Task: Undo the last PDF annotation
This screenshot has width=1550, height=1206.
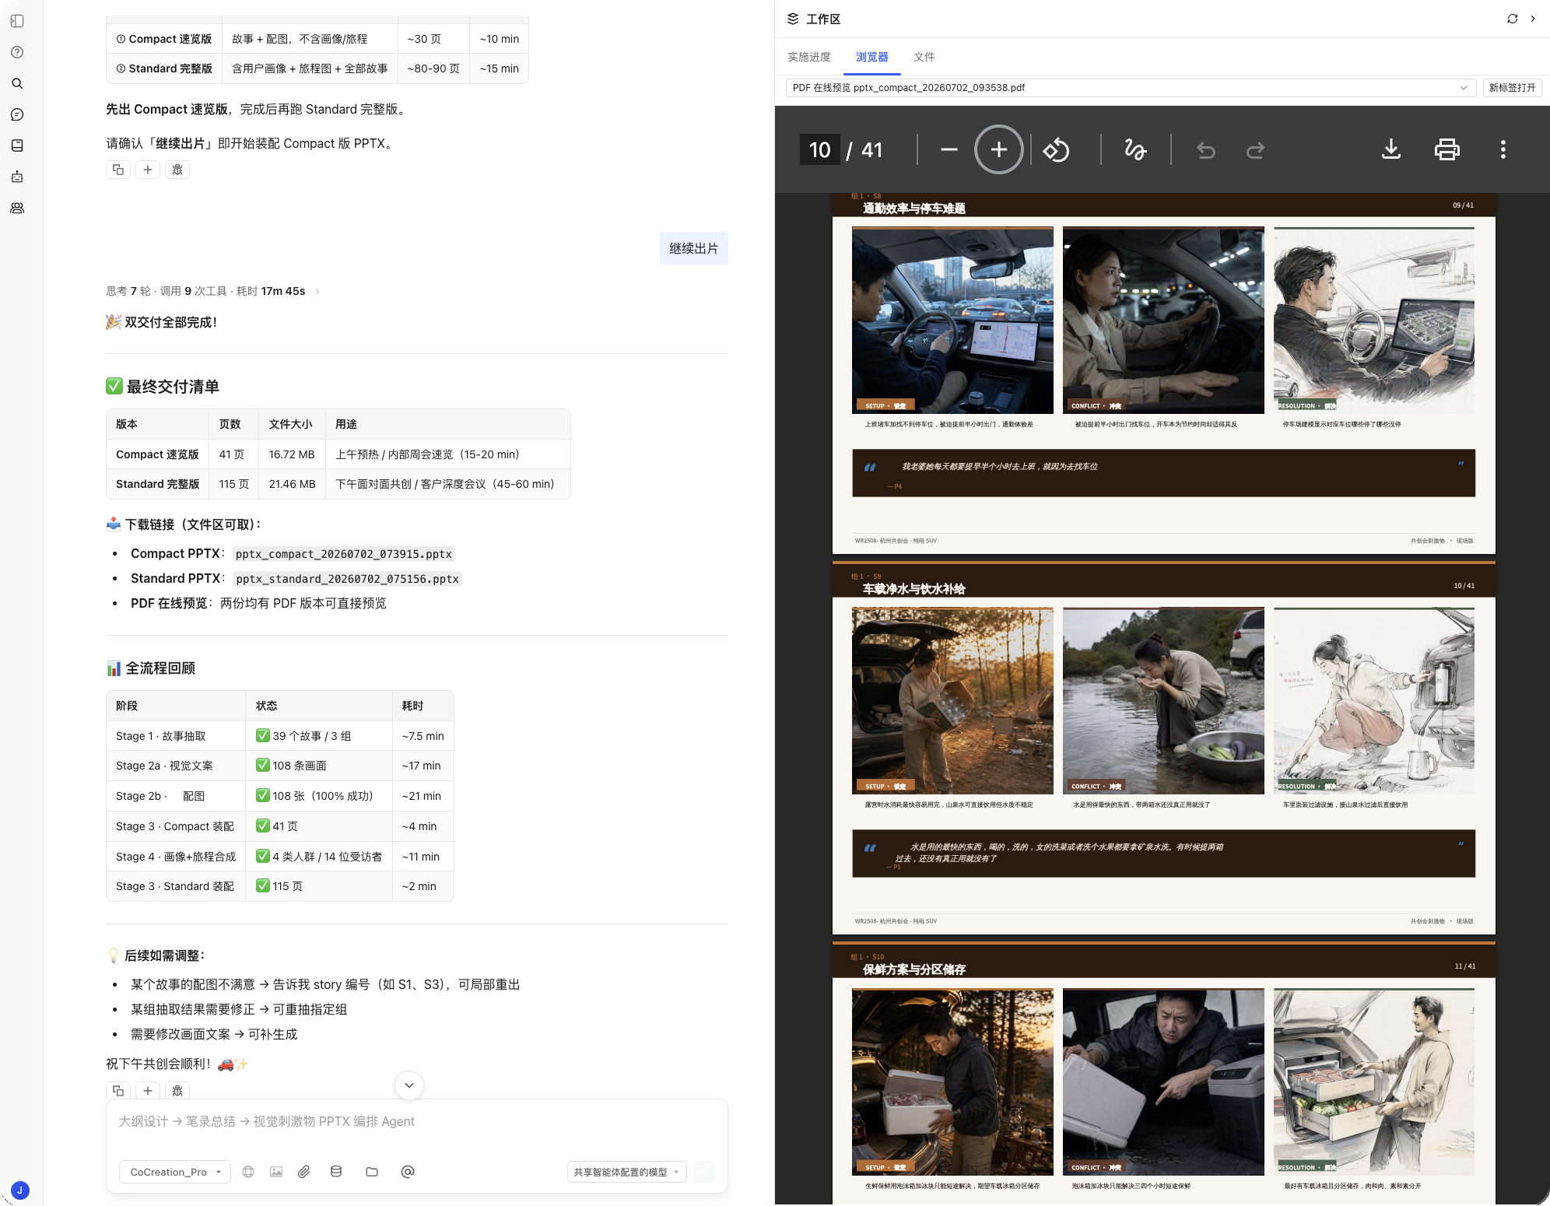Action: click(x=1206, y=149)
